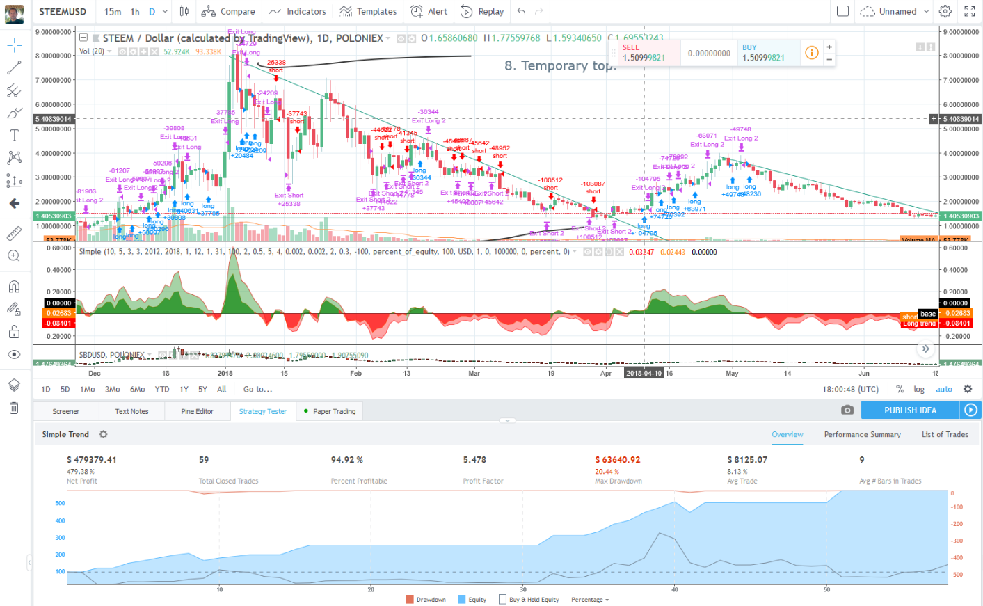This screenshot has height=606, width=983.
Task: Open the Percentage dropdown under equity chart
Action: tap(590, 600)
